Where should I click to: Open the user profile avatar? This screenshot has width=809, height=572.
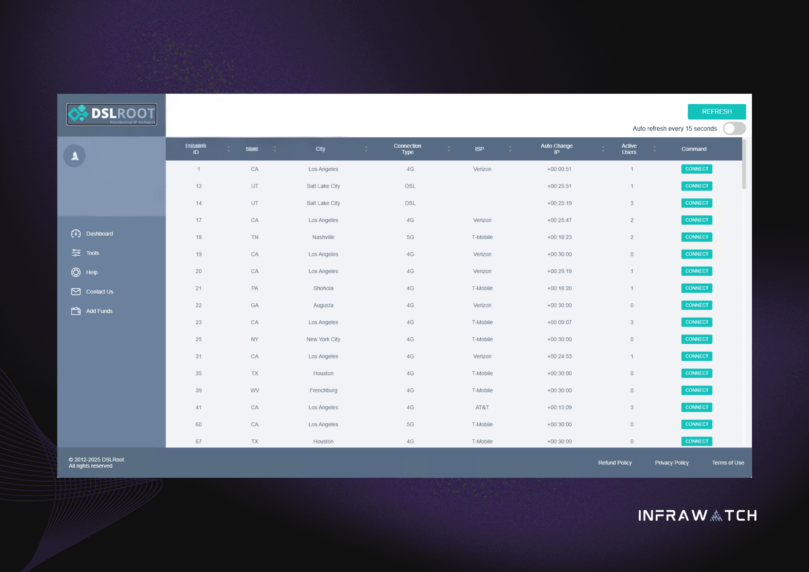click(x=74, y=156)
